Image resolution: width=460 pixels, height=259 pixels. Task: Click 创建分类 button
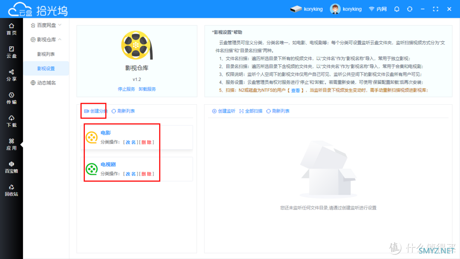(96, 111)
